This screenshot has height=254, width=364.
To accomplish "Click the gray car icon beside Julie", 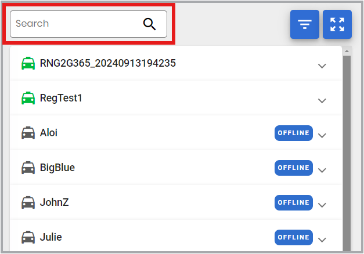I will [28, 237].
